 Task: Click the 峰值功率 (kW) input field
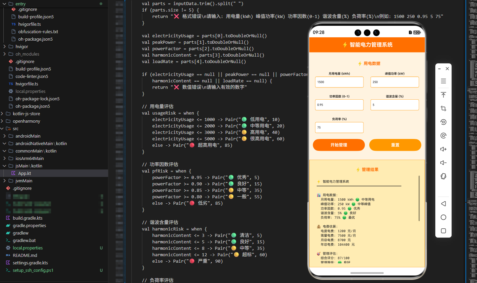coord(395,82)
